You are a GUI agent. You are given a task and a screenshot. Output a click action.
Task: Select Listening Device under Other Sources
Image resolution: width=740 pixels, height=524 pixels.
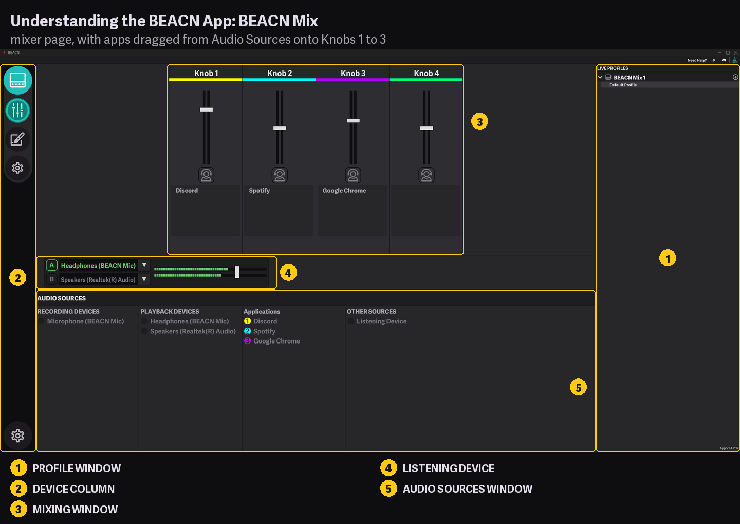tap(381, 321)
